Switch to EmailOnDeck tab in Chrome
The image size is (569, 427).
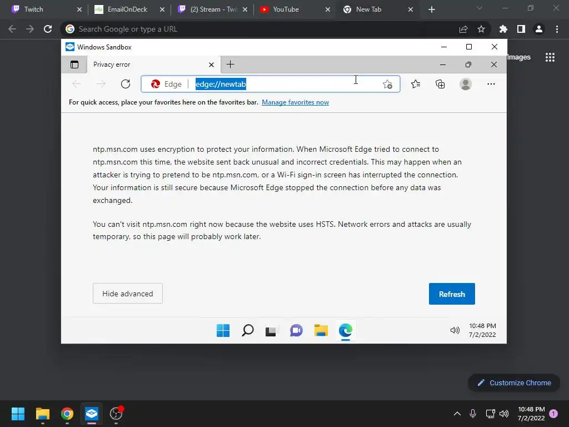tap(129, 9)
